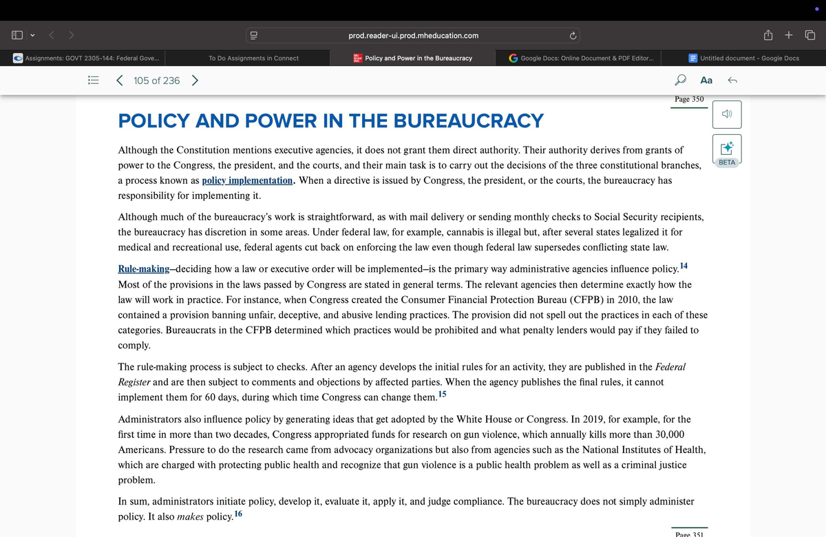
Task: Open the Aa text display settings
Action: tap(706, 80)
